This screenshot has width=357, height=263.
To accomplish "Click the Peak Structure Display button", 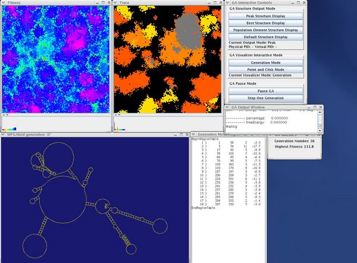I will click(265, 15).
